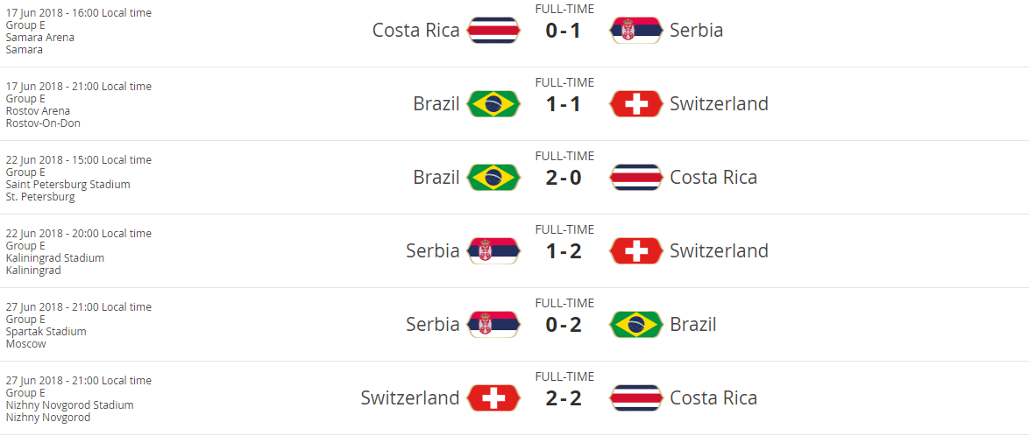Open the Serbia 1-2 Switzerland score

pyautogui.click(x=564, y=252)
